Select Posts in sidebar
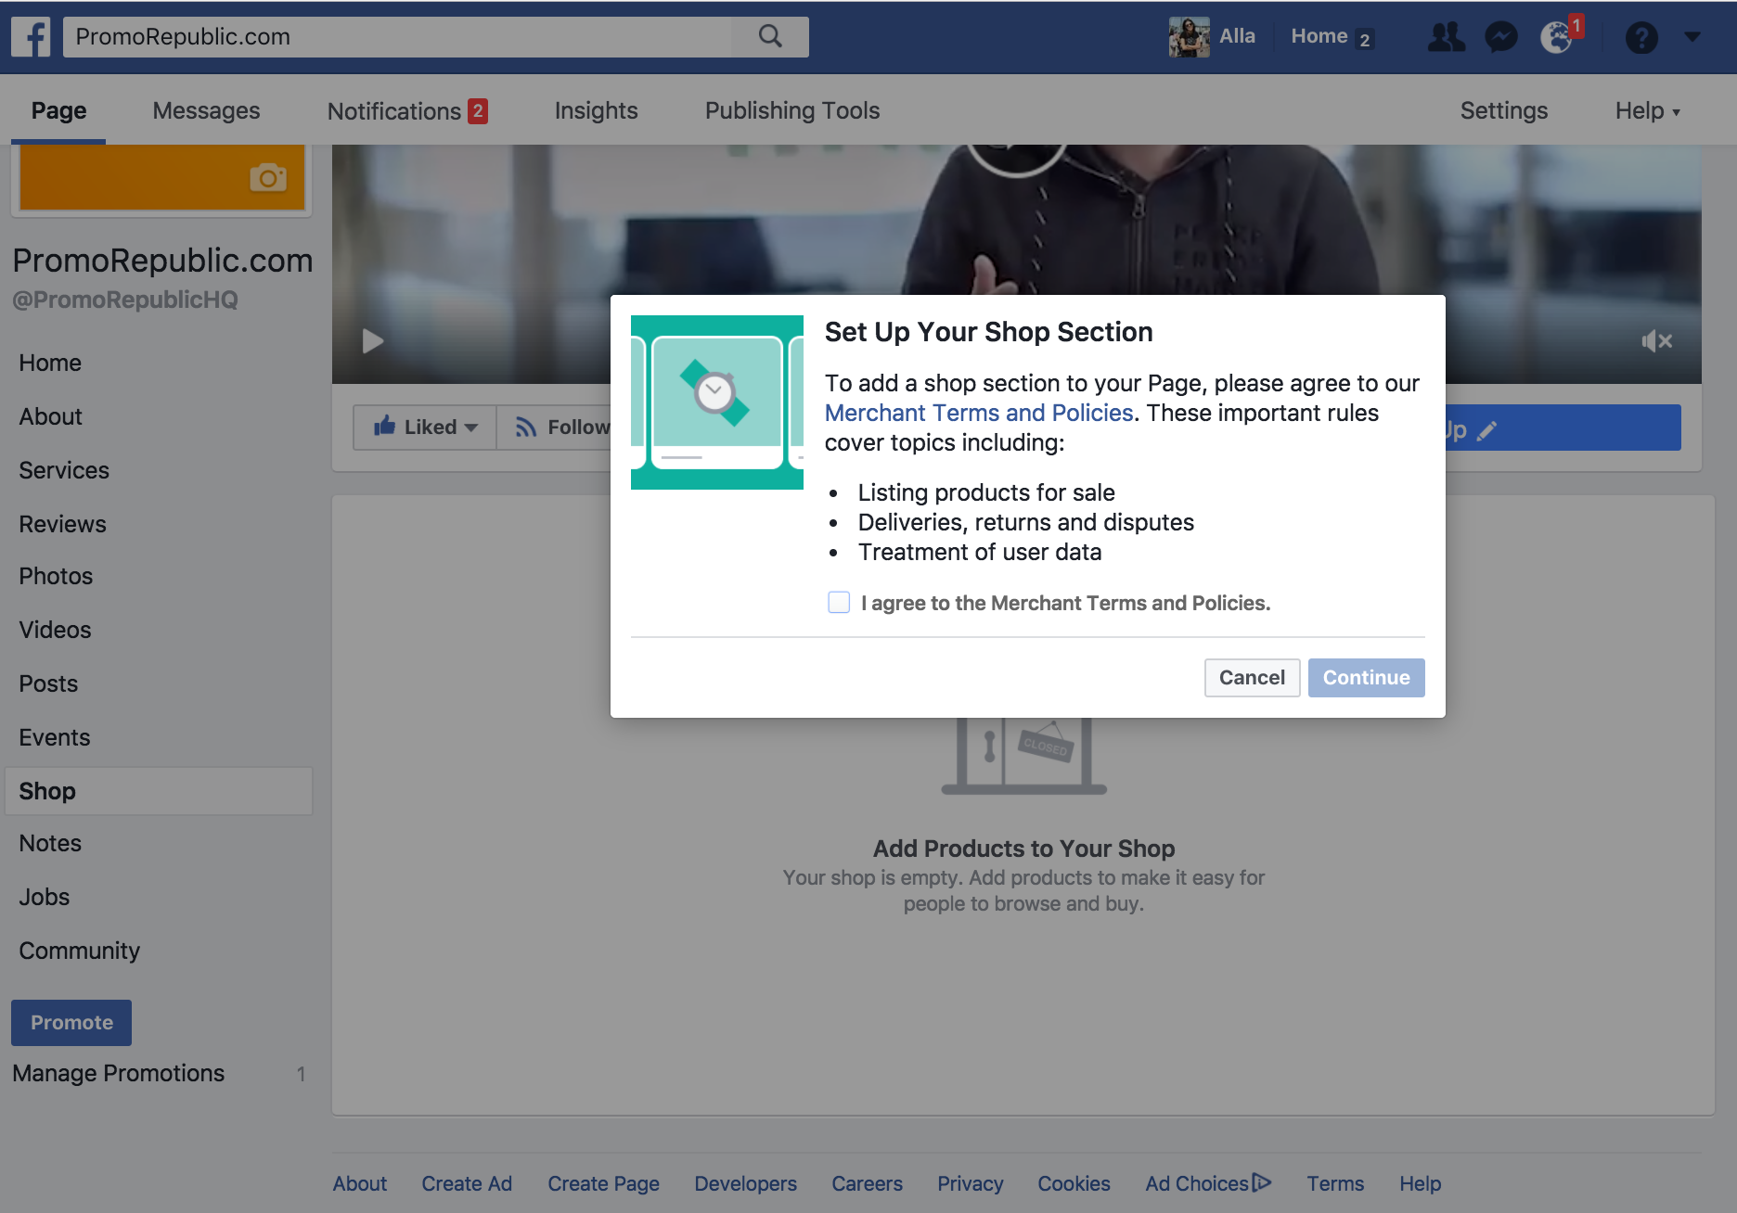Image resolution: width=1737 pixels, height=1213 pixels. (48, 683)
